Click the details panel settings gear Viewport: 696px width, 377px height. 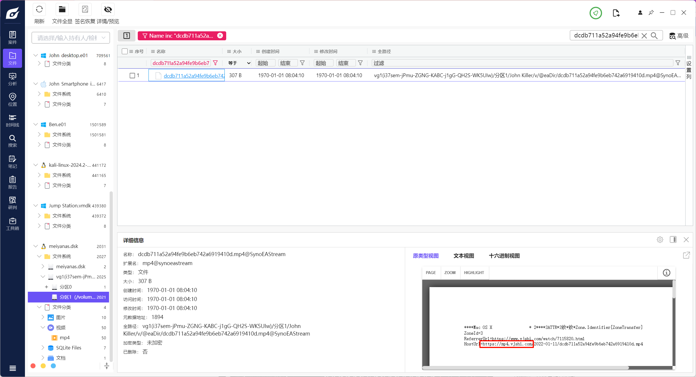(660, 240)
